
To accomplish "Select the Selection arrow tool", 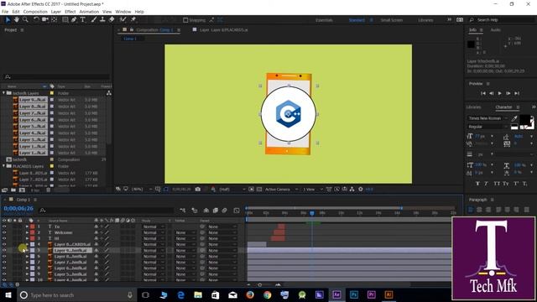I will tap(8, 20).
